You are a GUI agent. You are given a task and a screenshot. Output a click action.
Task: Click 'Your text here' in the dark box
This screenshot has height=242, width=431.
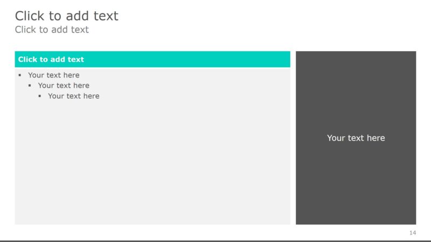[356, 138]
